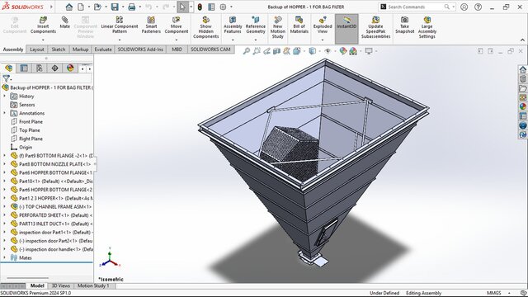
Task: Expand the Annotations folder
Action: (4, 113)
